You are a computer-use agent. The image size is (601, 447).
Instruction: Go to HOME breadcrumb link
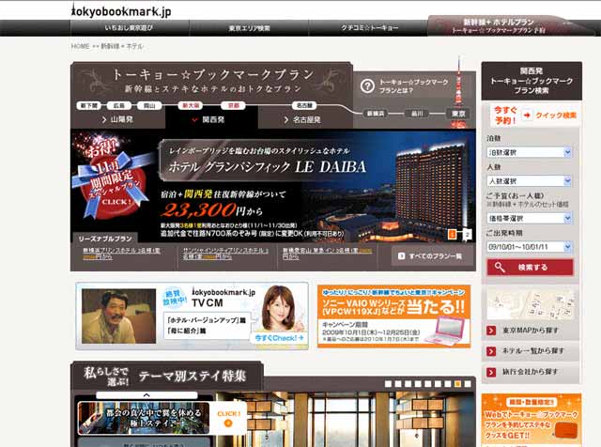point(80,46)
